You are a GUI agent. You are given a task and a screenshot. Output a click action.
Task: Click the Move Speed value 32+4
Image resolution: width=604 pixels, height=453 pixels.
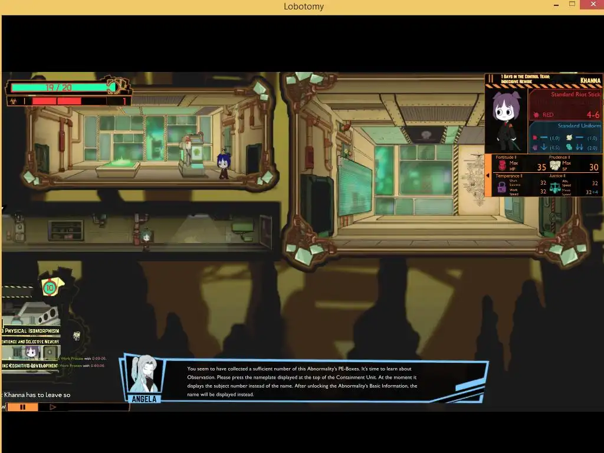pos(592,192)
